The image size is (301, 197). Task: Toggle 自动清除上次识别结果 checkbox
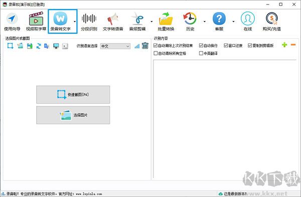(156, 45)
